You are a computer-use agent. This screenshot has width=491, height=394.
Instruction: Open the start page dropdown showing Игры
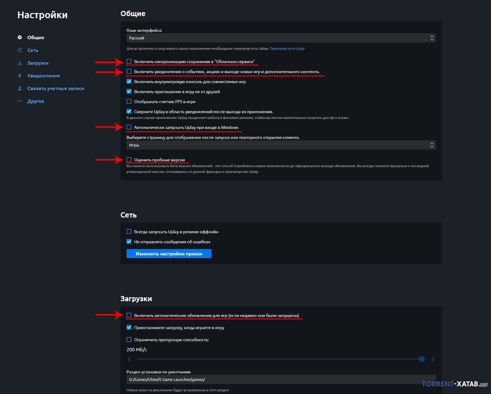pyautogui.click(x=281, y=145)
